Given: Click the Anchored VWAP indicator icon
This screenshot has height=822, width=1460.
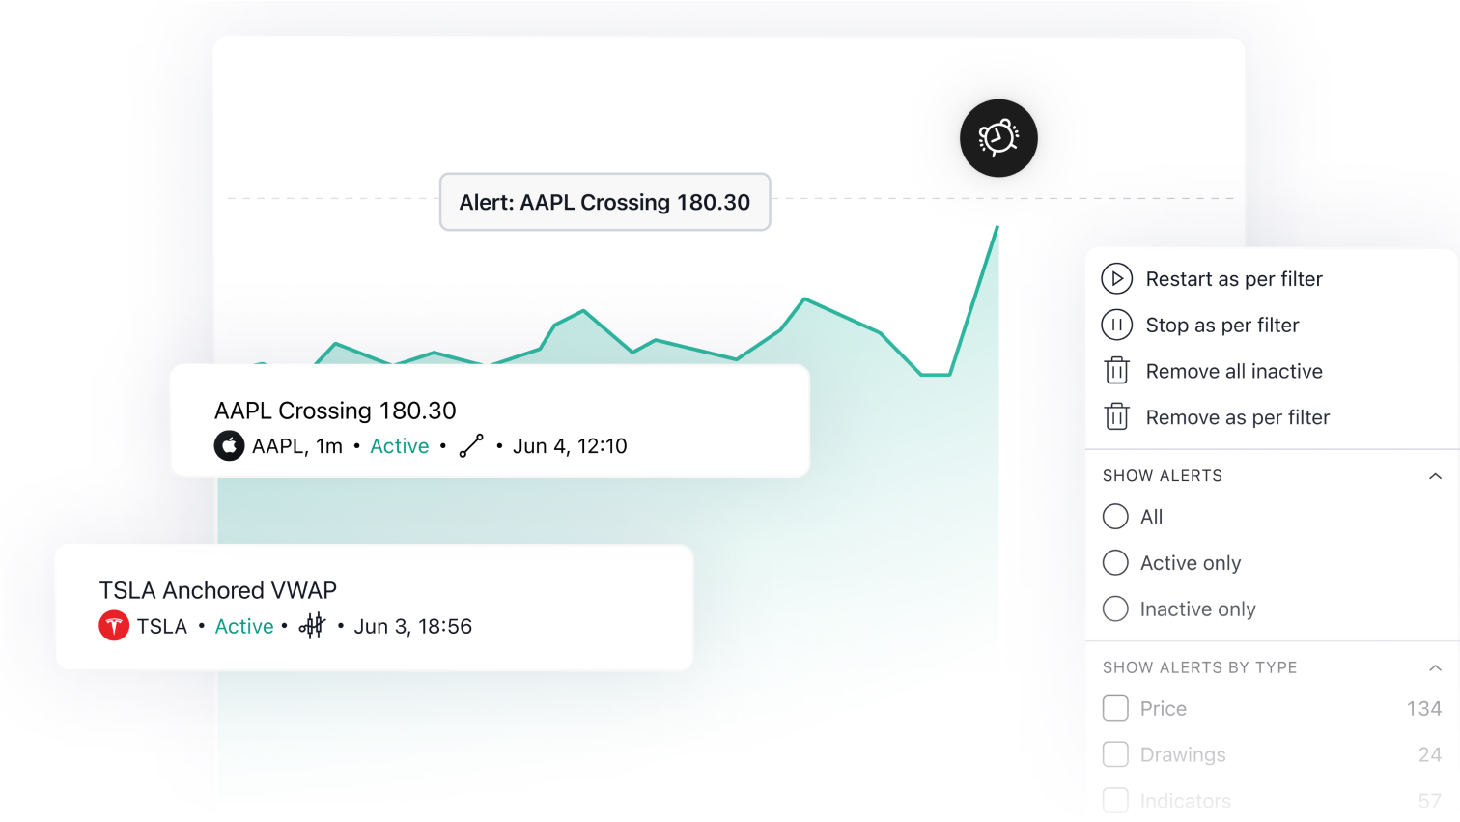Looking at the screenshot, I should pos(312,626).
